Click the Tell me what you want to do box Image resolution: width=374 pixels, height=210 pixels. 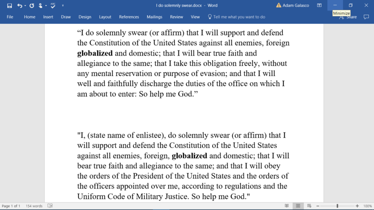coord(238,17)
